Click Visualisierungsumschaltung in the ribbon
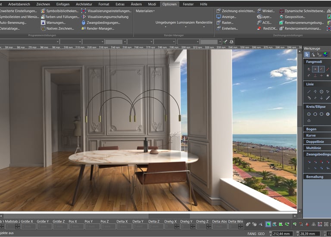The image size is (331, 237). pyautogui.click(x=105, y=17)
